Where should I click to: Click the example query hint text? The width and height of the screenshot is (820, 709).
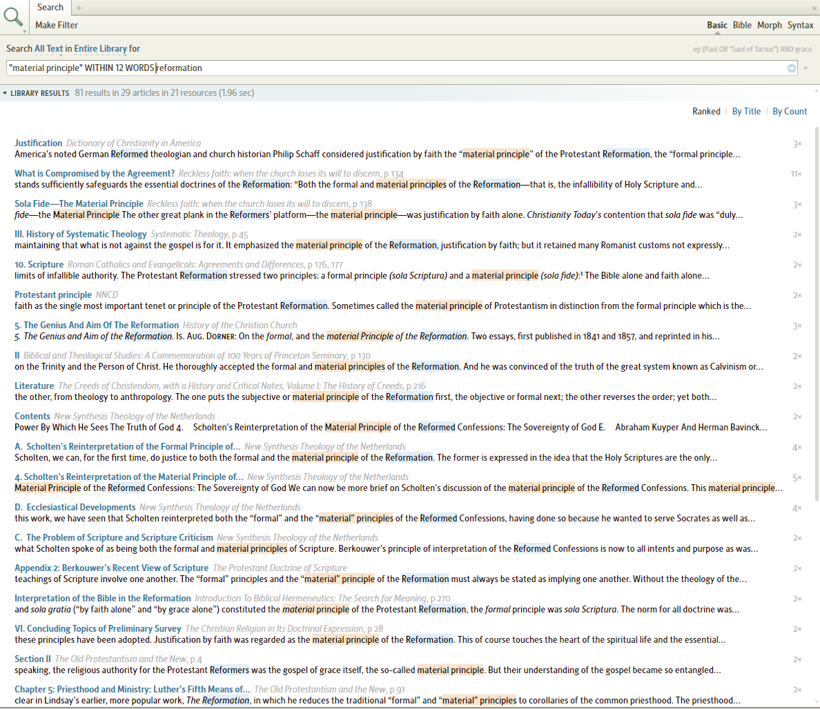[752, 49]
